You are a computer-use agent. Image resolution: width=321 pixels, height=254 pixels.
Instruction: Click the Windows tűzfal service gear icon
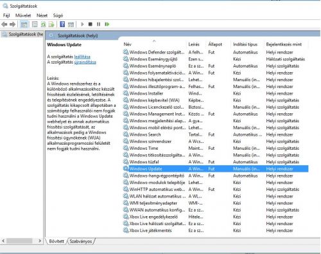tap(126, 162)
